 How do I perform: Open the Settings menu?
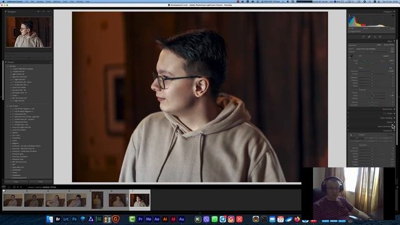57,1
